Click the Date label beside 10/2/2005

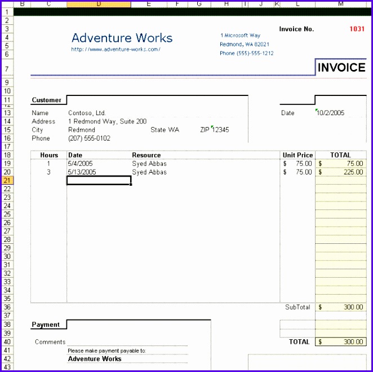point(288,113)
